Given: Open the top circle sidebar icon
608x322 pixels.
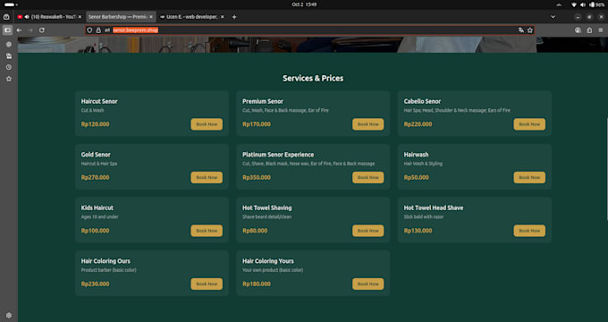Looking at the screenshot, I should (9, 45).
